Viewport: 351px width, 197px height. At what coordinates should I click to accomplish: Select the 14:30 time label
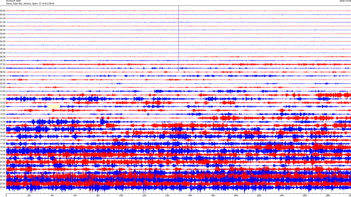[x=3, y=122]
